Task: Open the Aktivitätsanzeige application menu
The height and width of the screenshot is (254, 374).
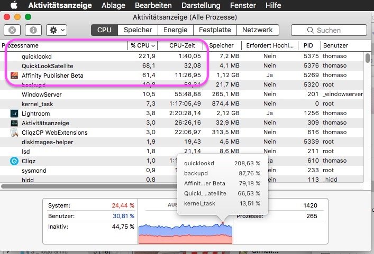Action: tap(60, 5)
